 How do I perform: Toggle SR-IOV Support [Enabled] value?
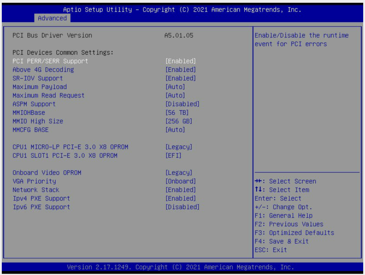point(180,78)
